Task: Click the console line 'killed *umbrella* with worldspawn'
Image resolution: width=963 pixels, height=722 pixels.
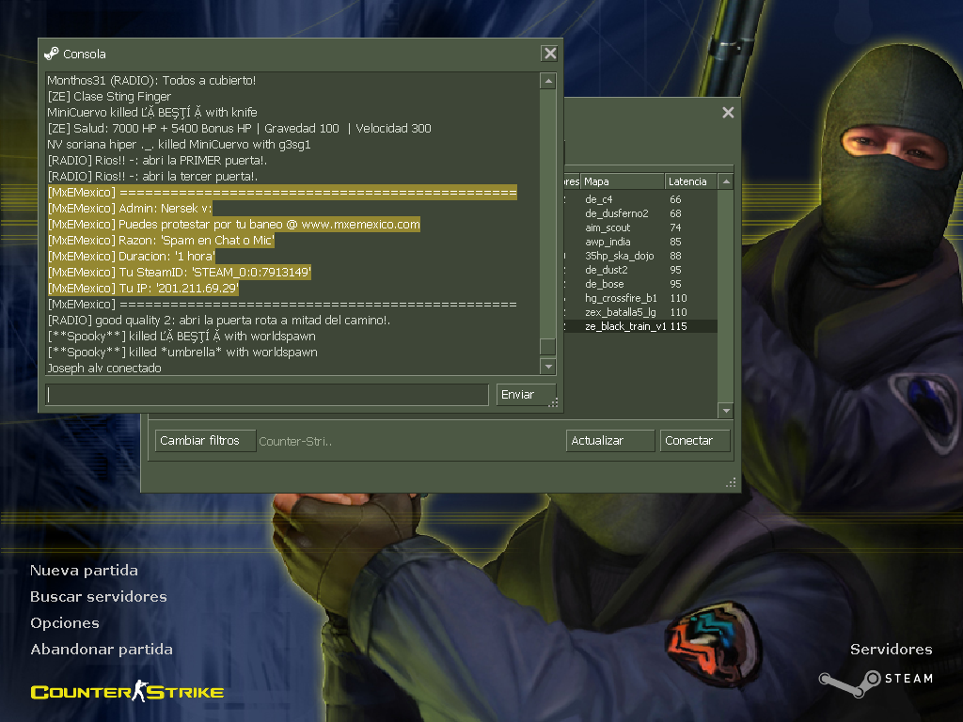Action: [x=182, y=352]
